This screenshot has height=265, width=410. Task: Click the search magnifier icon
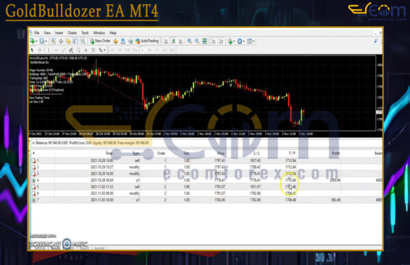coord(376,41)
